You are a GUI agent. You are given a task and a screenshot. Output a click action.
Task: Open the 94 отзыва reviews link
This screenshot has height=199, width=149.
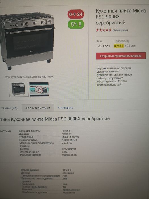[x=120, y=30]
